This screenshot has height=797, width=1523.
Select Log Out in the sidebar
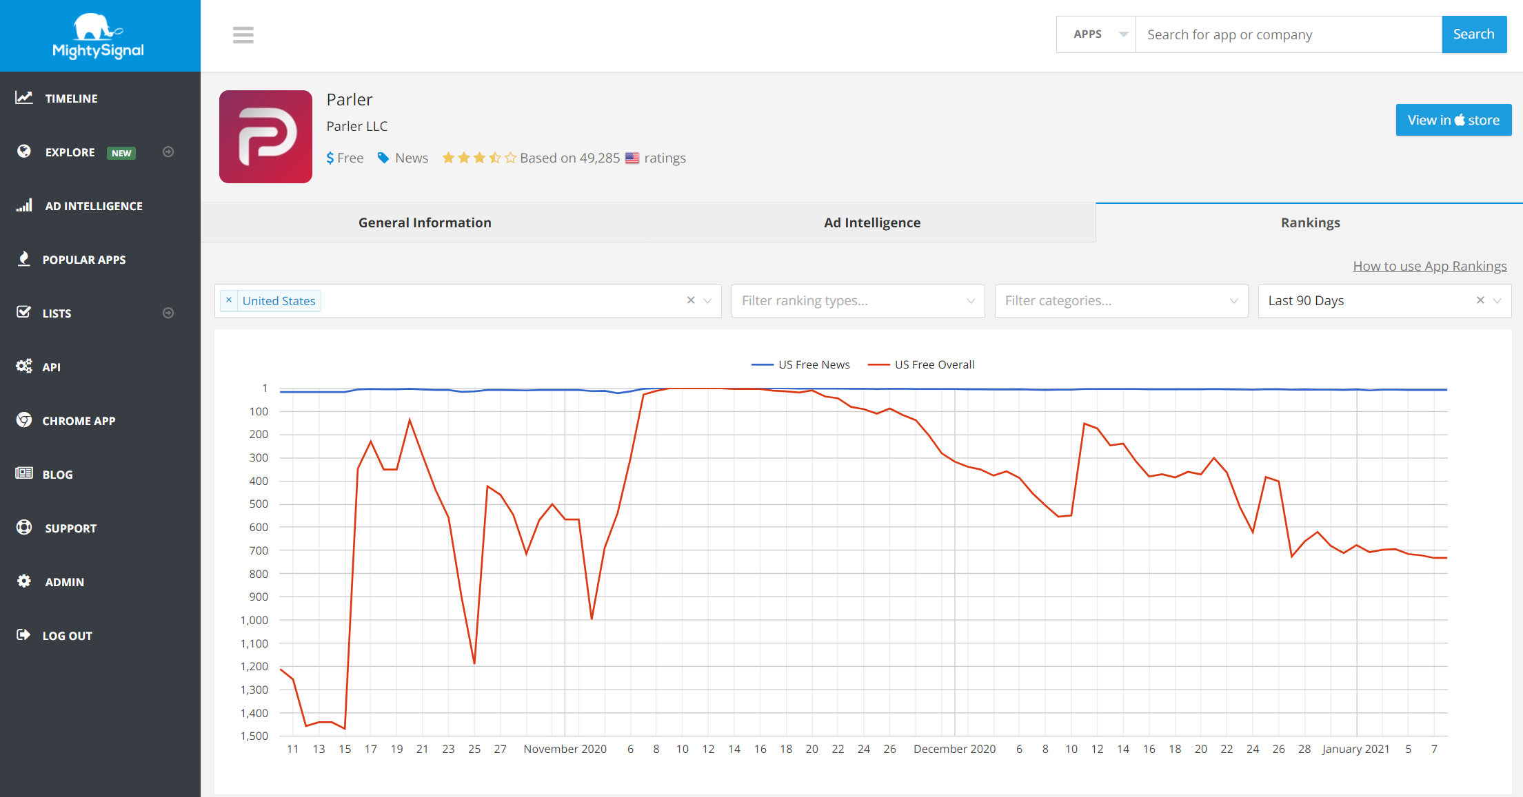(67, 636)
